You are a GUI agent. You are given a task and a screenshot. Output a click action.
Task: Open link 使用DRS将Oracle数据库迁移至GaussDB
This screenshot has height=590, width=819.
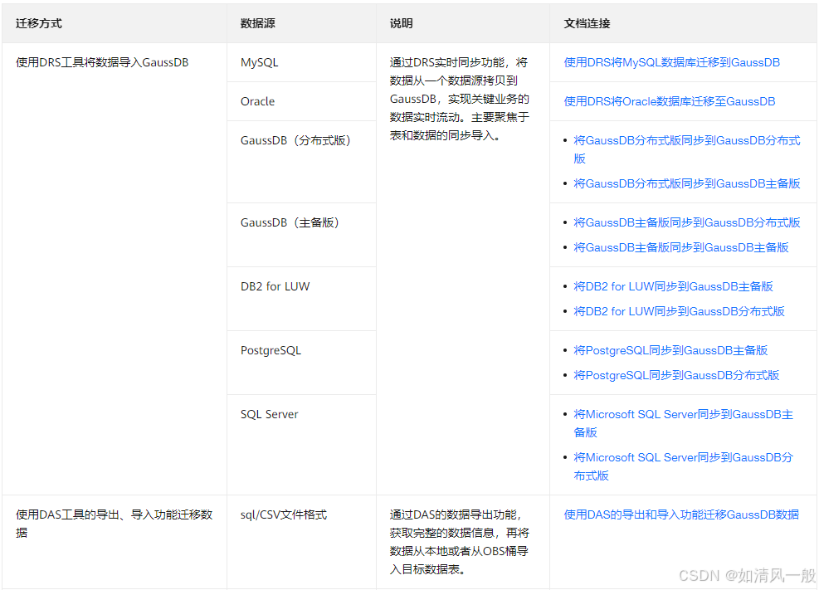[669, 101]
